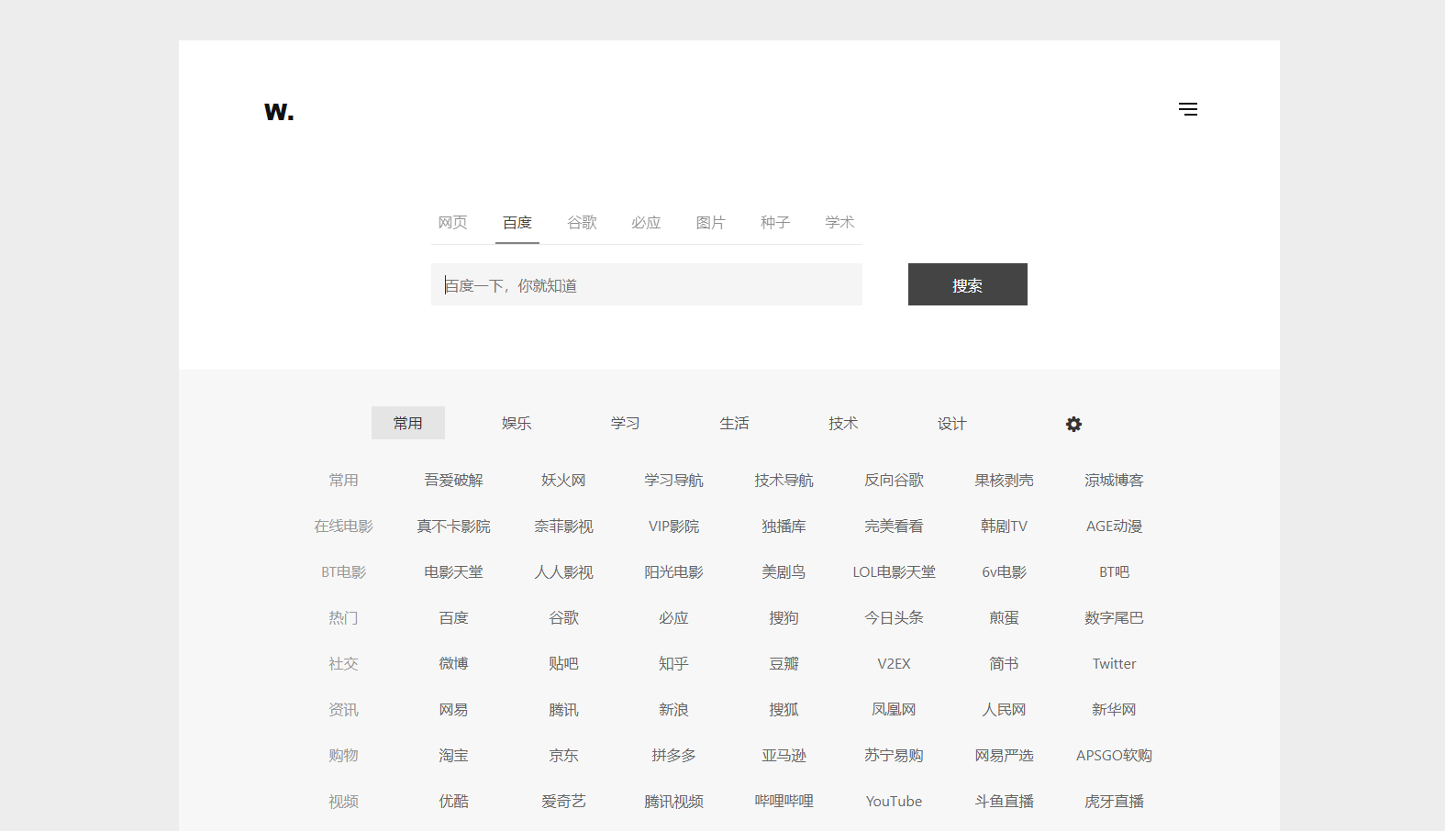Visit the 哔哩哔哩 link
The height and width of the screenshot is (831, 1445).
pyautogui.click(x=784, y=802)
